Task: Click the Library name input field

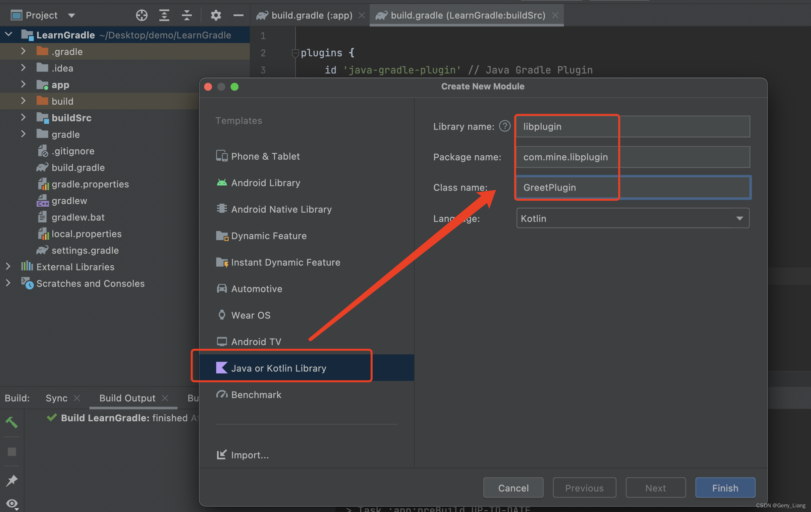Action: tap(633, 126)
